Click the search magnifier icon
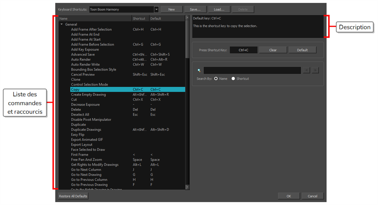 [x=199, y=71]
